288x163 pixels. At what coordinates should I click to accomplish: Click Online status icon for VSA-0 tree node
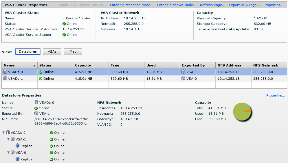52,153
